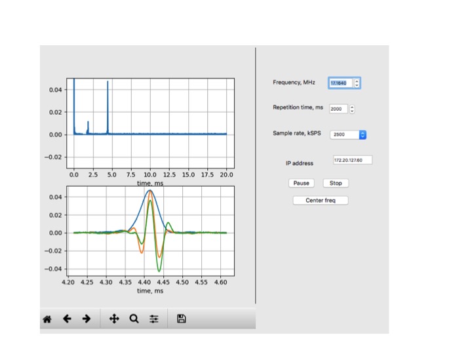Screen dimensions: 472x354
Task: Open the Sample rate, kSPS dropdown
Action: [348, 134]
